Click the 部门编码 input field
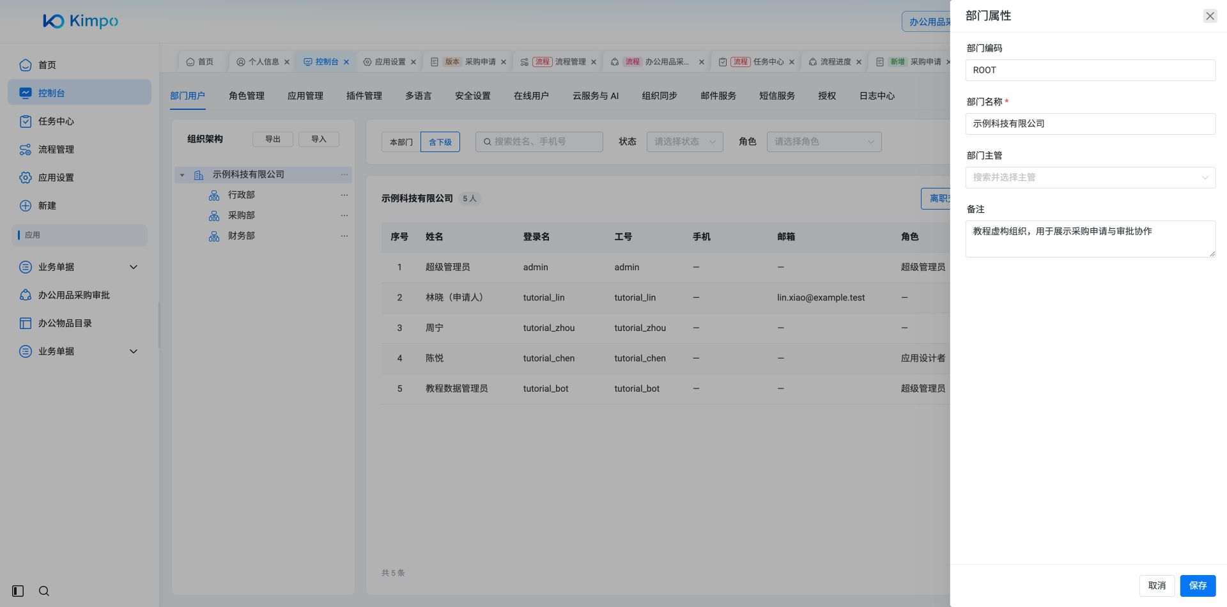This screenshot has width=1227, height=607. pyautogui.click(x=1090, y=70)
